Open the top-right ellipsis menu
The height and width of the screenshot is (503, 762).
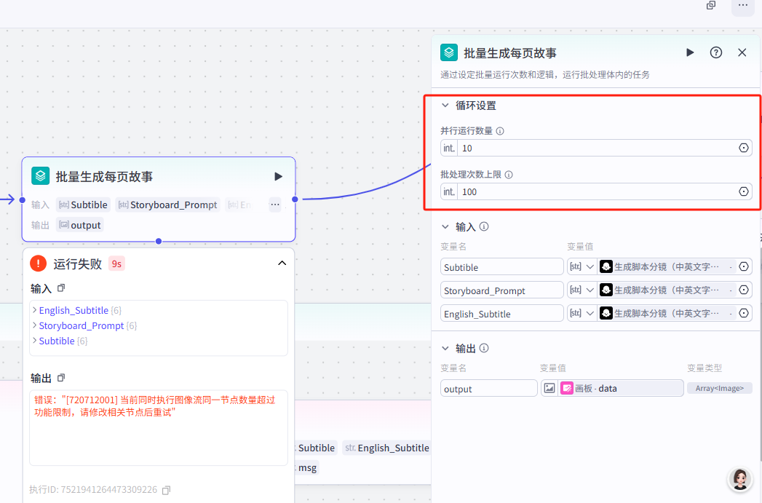tap(742, 5)
